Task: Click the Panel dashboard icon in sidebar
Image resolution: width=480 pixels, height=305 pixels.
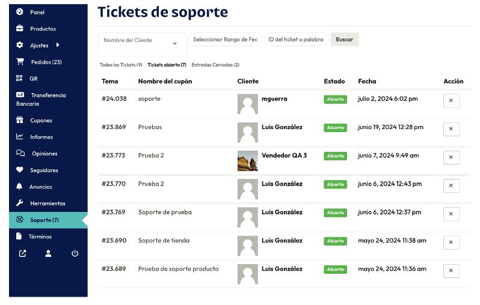Action: [20, 12]
